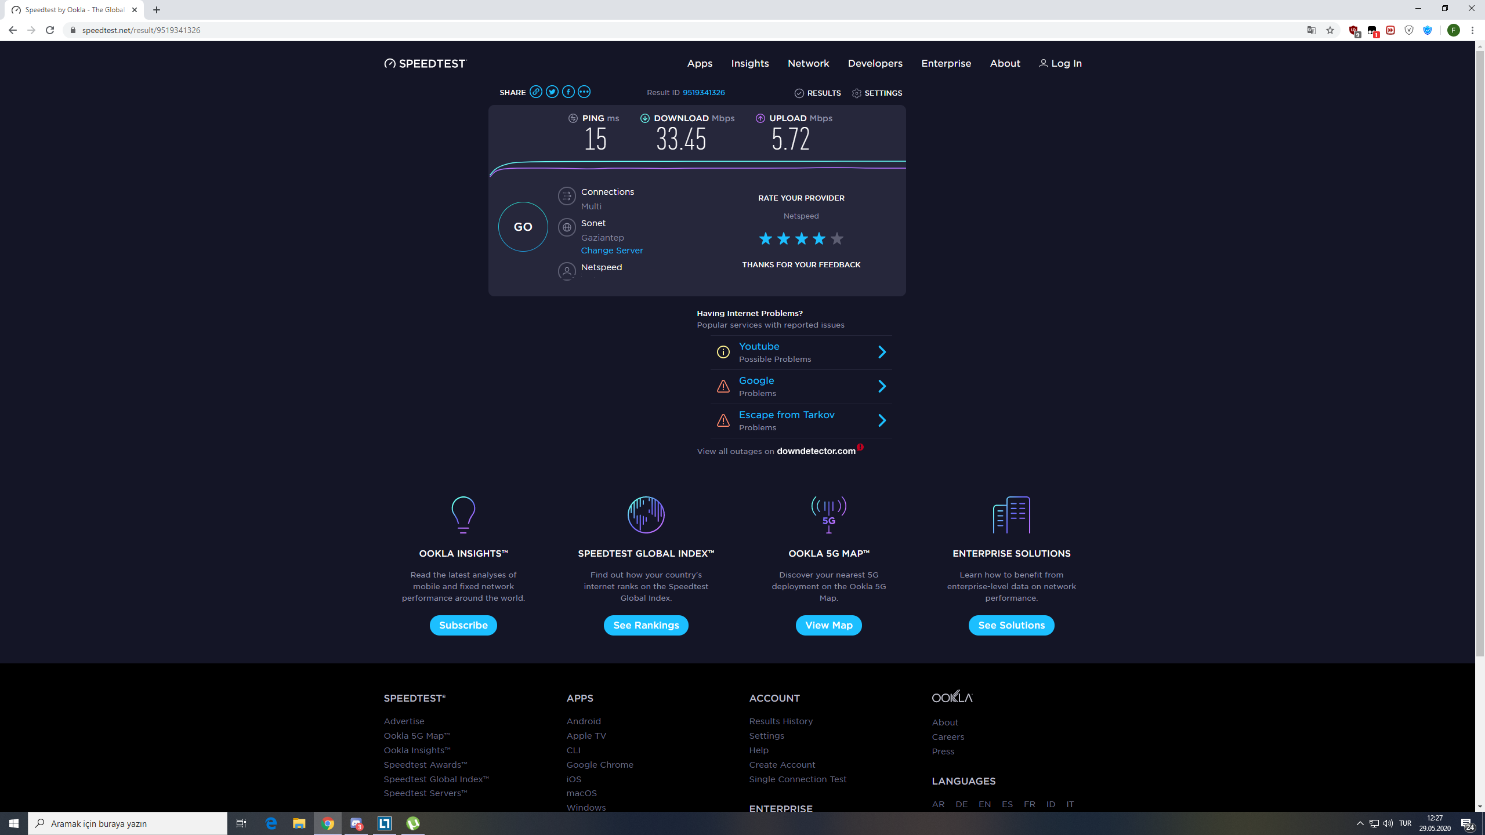Expand Youtube possible problems arrow

click(882, 352)
